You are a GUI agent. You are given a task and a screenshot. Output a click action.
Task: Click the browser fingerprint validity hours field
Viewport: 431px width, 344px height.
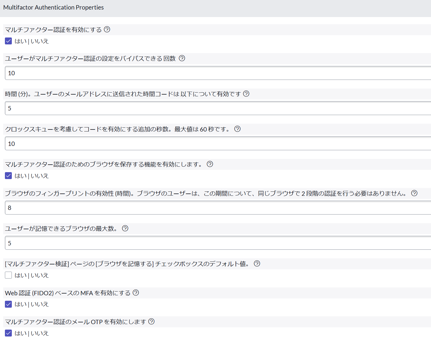[218, 208]
